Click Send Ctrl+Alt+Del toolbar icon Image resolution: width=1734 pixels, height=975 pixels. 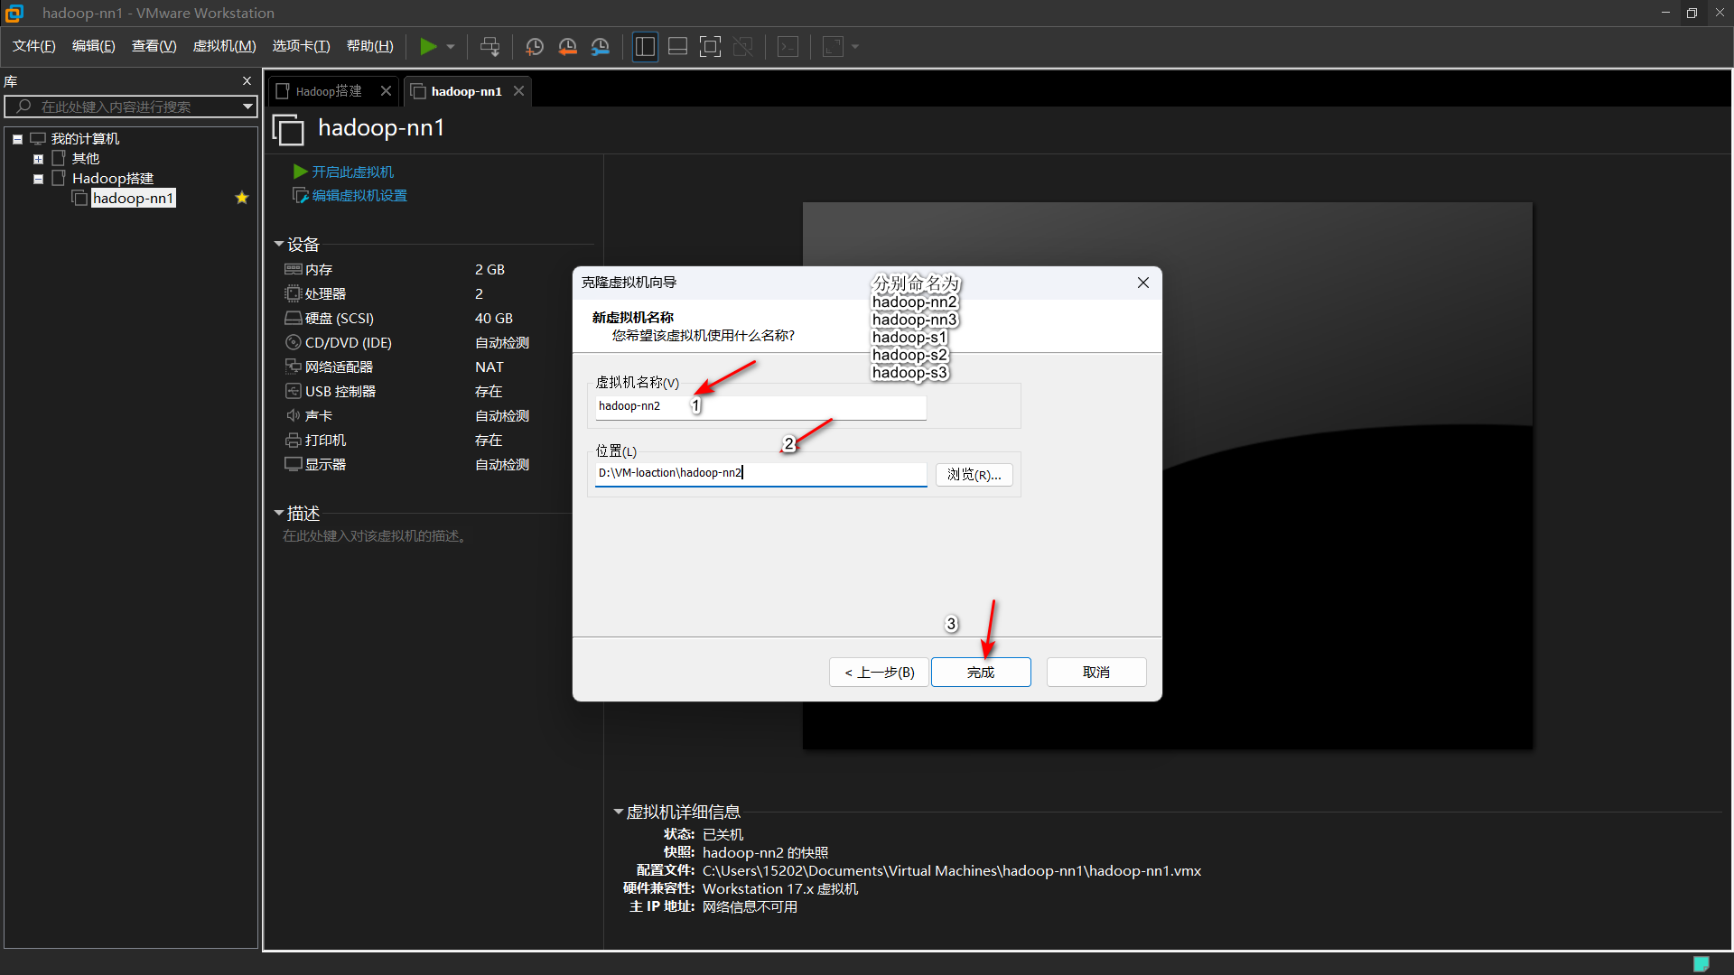[x=489, y=46]
